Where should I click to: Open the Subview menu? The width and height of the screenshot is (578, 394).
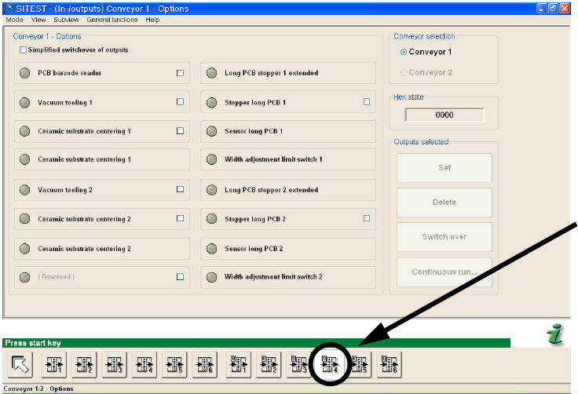(x=66, y=20)
